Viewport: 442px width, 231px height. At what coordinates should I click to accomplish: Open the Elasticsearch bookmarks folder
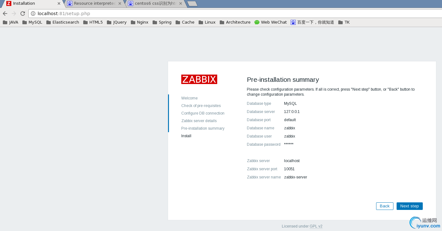[x=63, y=22]
